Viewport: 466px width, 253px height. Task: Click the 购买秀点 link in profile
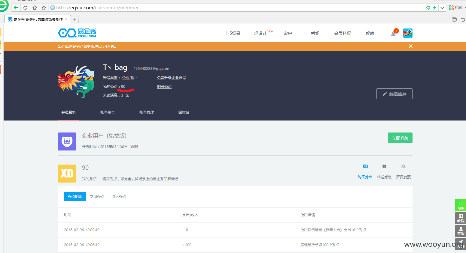(x=164, y=87)
